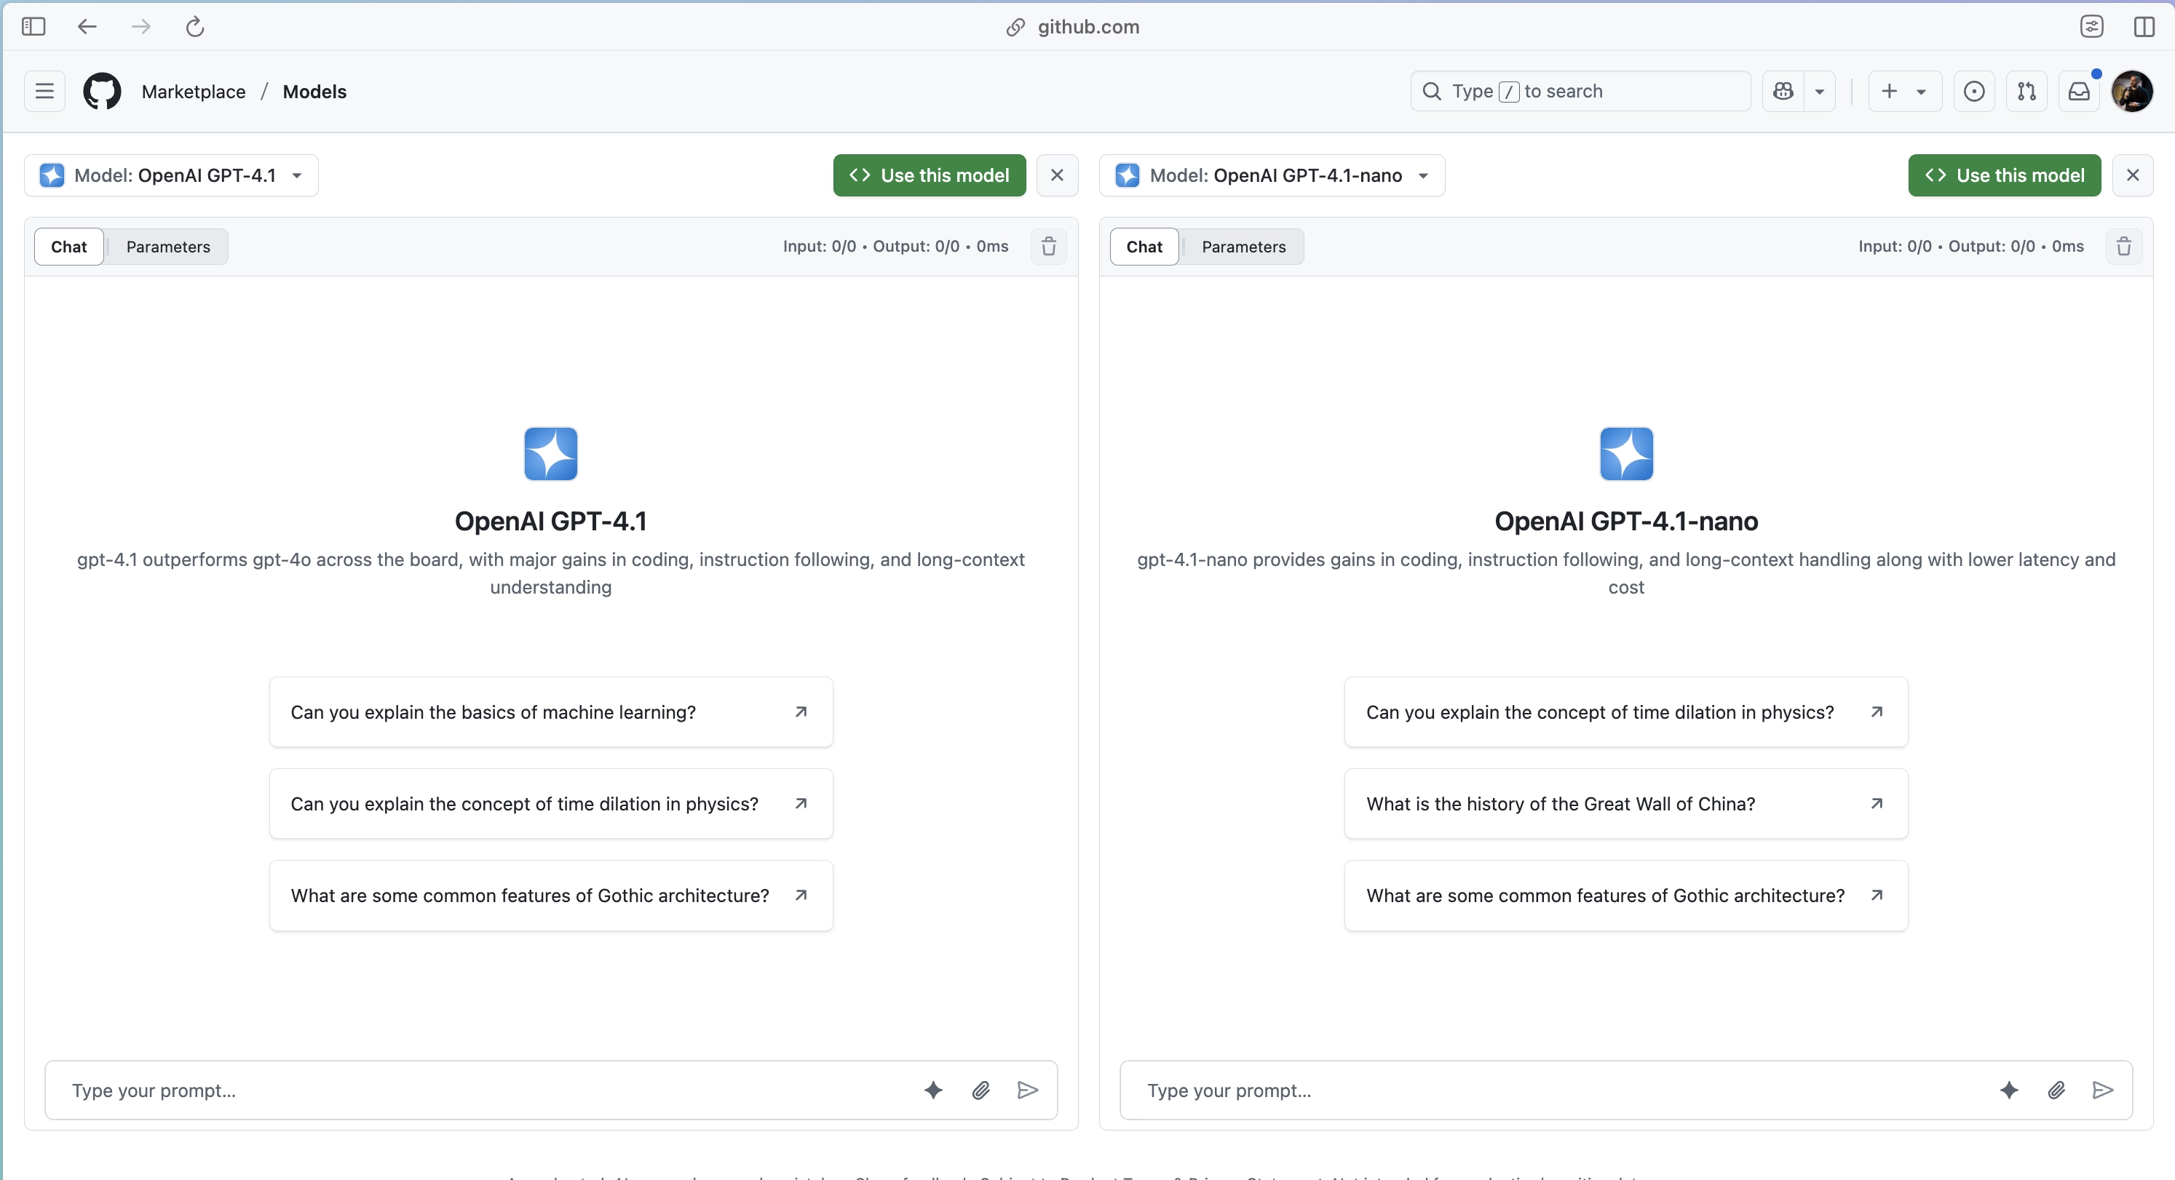Open the Issues icon in header
Screen dimensions: 2175x1180
[x=1974, y=91]
